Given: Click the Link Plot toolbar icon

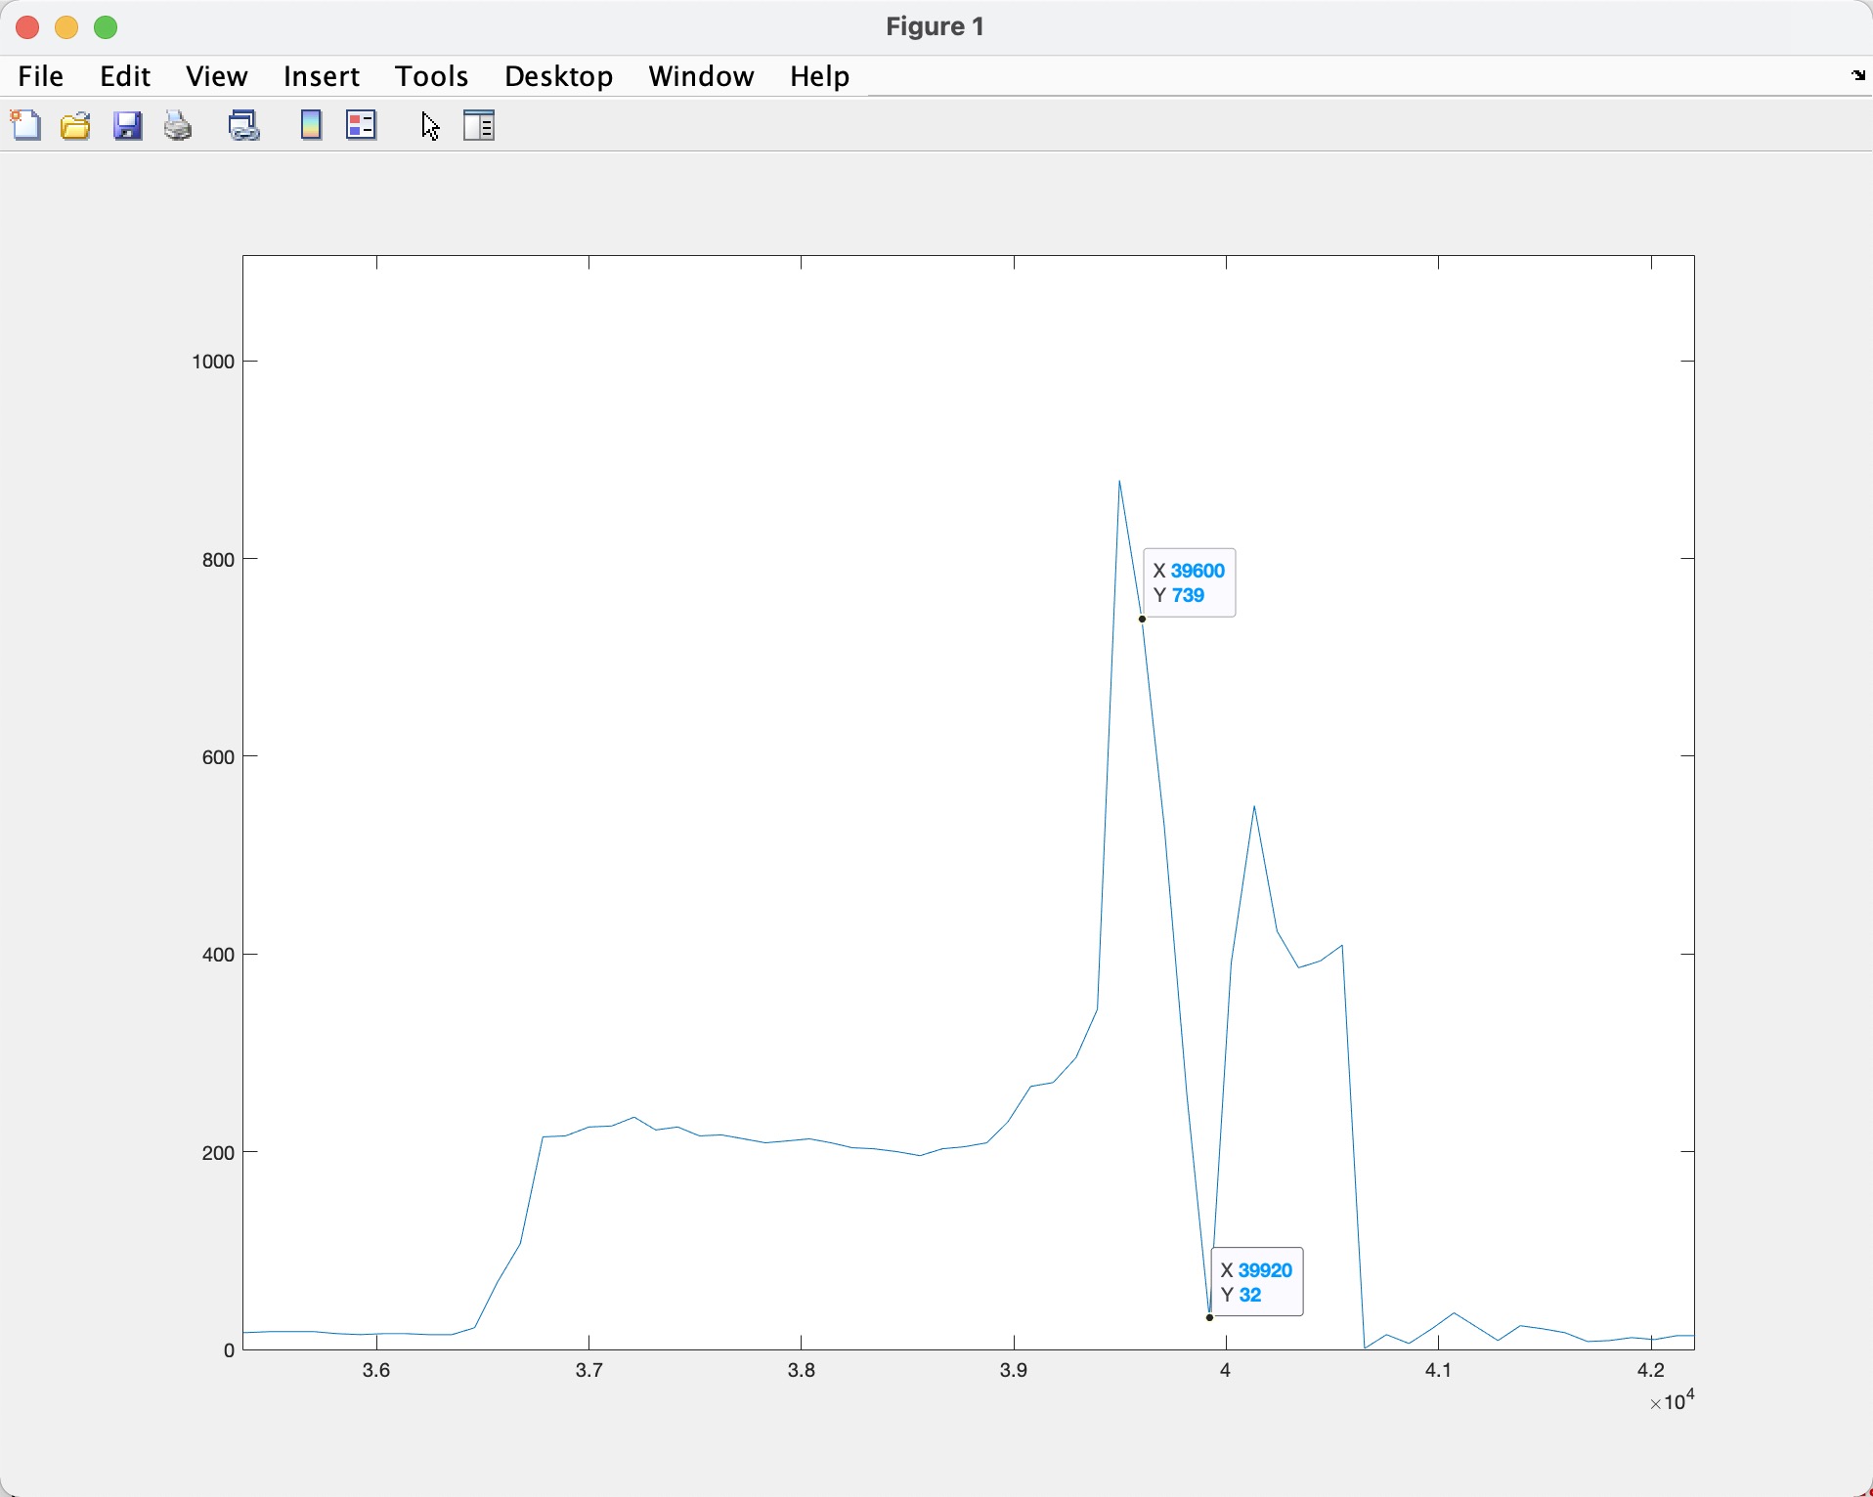Looking at the screenshot, I should [x=244, y=126].
